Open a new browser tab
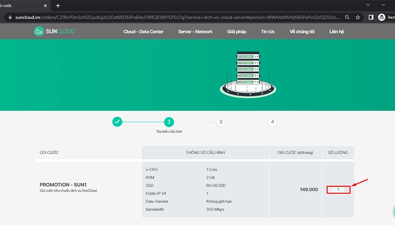 click(x=58, y=5)
